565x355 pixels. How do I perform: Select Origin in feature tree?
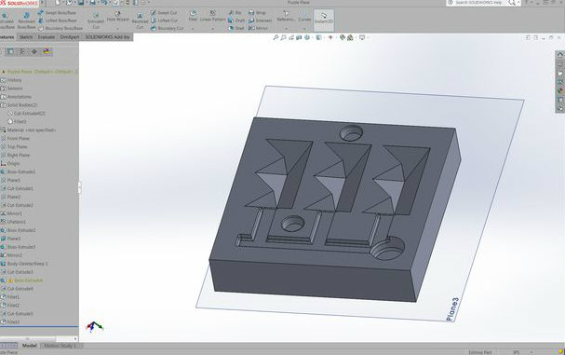click(x=10, y=163)
